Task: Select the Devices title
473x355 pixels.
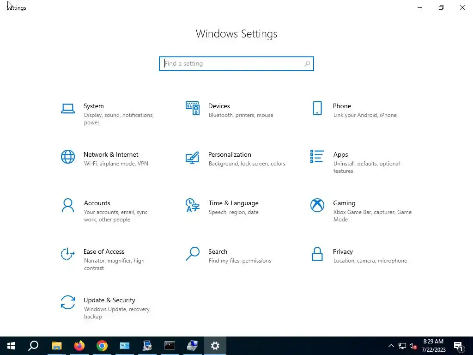Action: click(219, 106)
